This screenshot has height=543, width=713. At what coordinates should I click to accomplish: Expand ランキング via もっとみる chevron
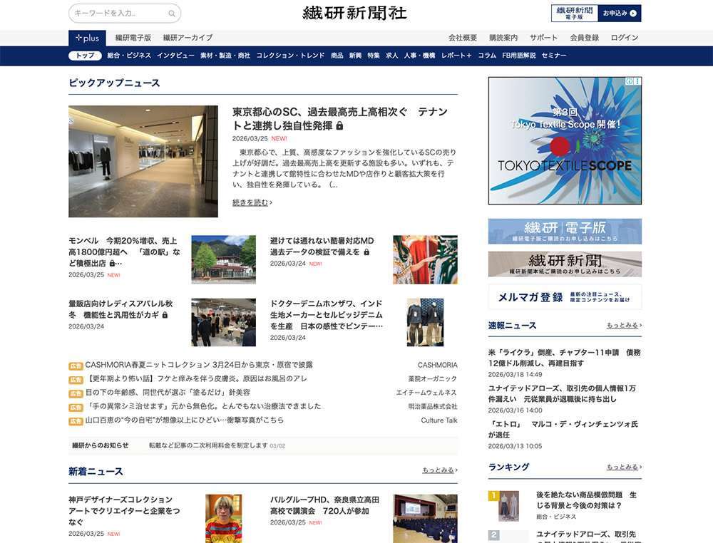pos(622,467)
